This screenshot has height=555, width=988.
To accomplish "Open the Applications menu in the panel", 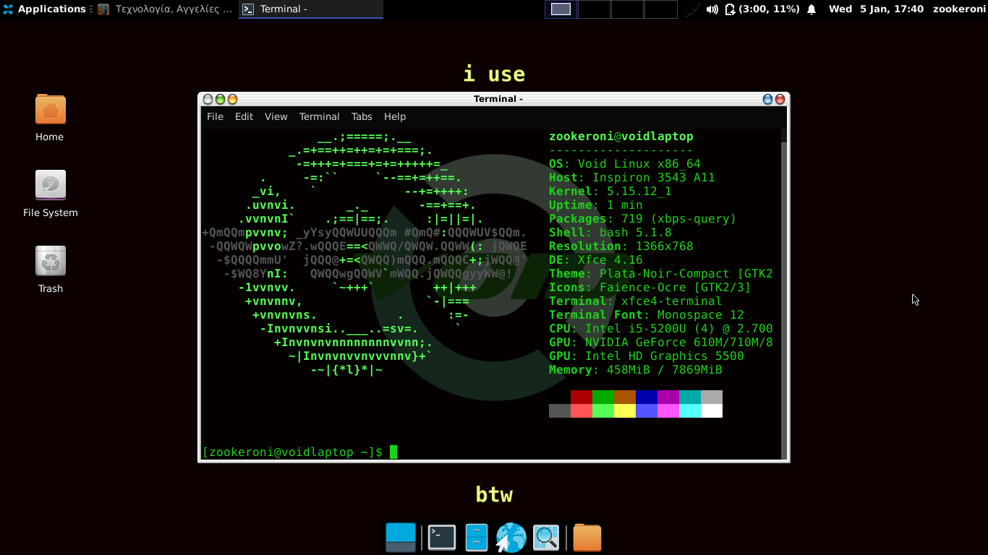I will (x=44, y=9).
